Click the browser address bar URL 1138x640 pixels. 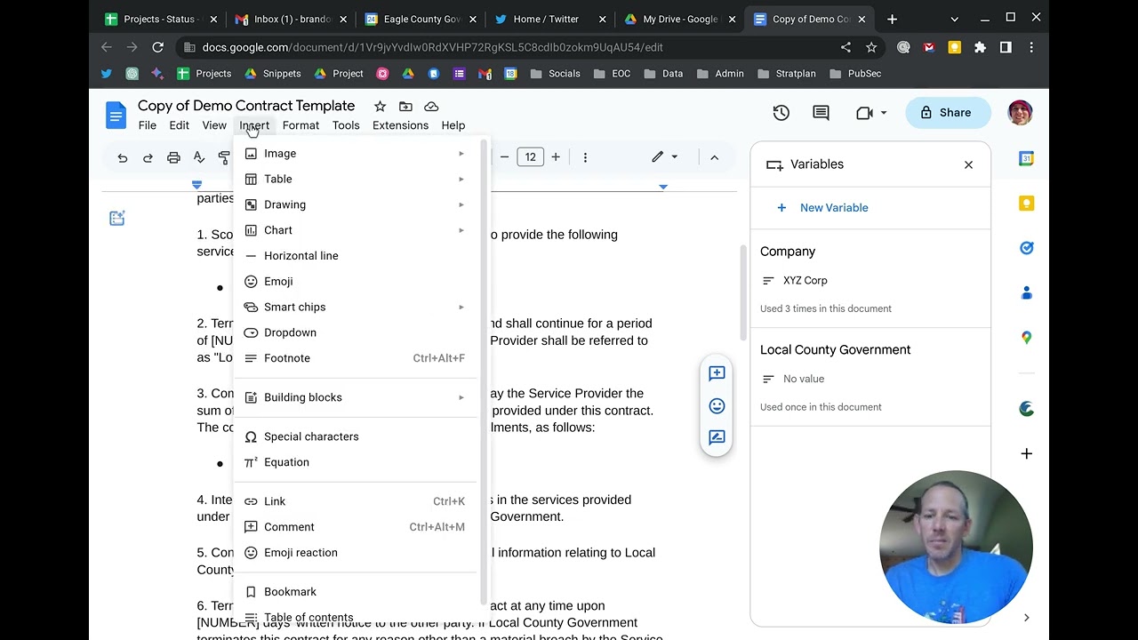coord(432,47)
